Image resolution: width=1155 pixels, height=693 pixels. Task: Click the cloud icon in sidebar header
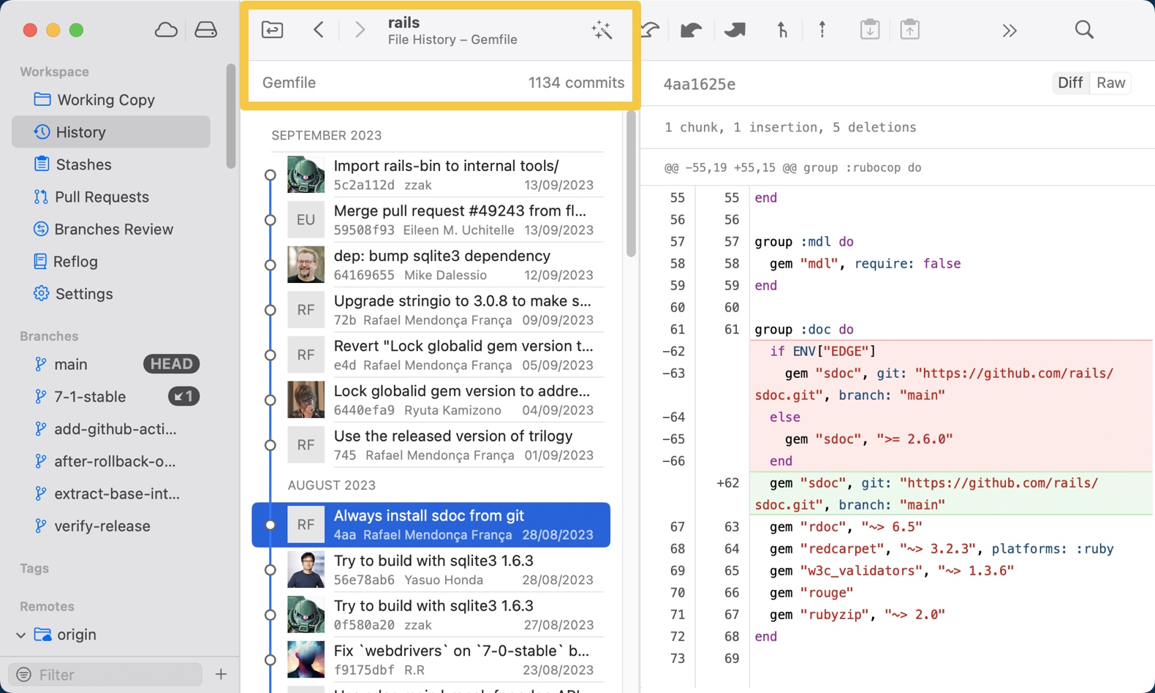coord(166,30)
